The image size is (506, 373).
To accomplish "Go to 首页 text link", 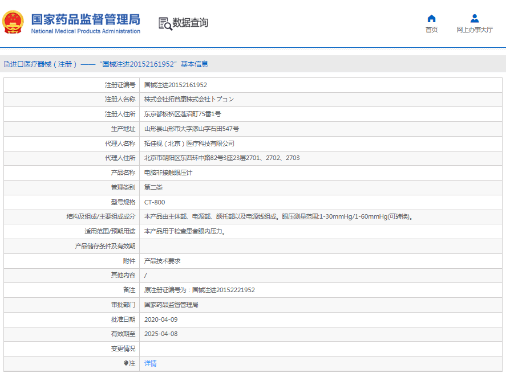I will [x=431, y=30].
